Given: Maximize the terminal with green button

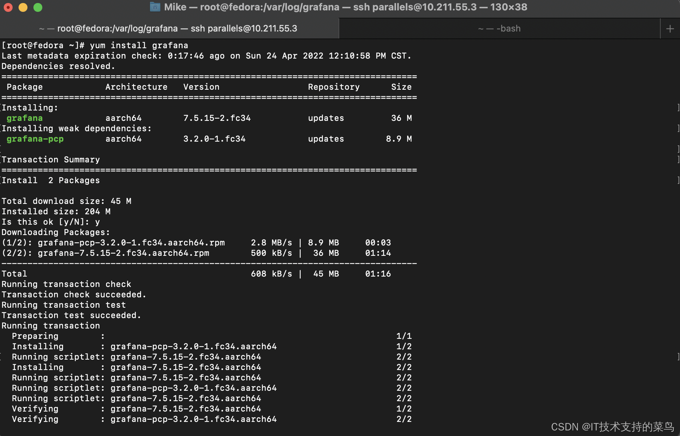Looking at the screenshot, I should click(38, 7).
